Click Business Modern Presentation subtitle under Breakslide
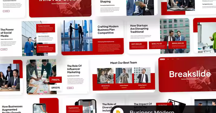This screenshot has width=216, height=113. 190,79
